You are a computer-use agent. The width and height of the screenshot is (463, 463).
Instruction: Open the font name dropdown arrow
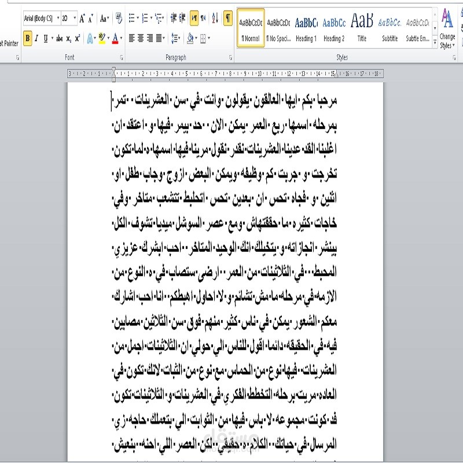point(58,19)
